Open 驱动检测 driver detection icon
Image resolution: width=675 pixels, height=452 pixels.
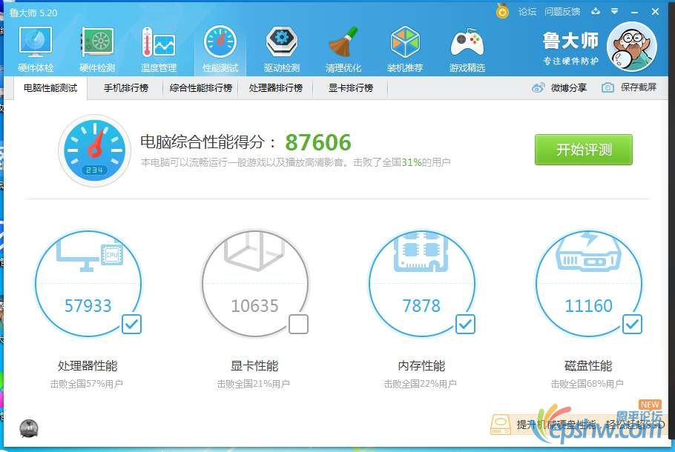click(282, 41)
